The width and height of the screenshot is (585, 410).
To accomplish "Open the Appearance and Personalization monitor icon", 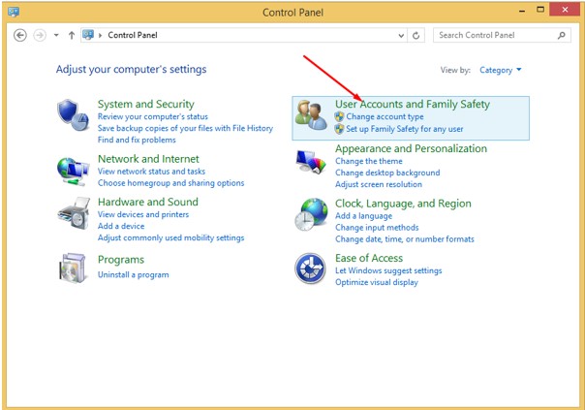I will coord(311,161).
